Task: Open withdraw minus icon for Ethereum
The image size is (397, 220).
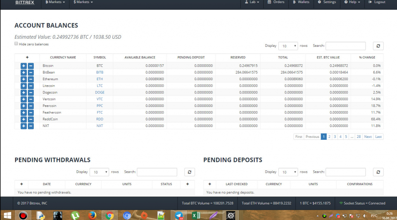Action: click(31, 79)
